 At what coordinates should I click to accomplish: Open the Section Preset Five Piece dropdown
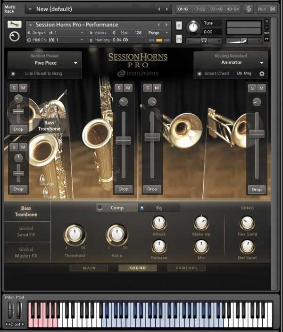75,63
